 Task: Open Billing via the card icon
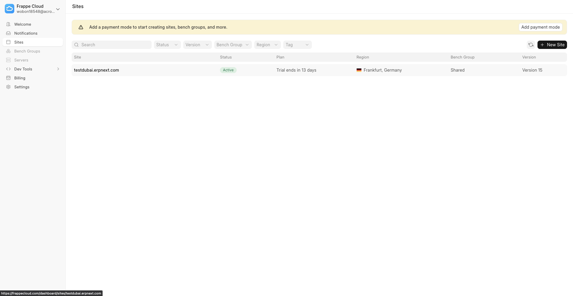point(8,78)
